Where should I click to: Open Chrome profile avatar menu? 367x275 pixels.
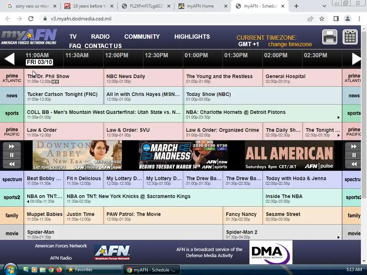[348, 19]
